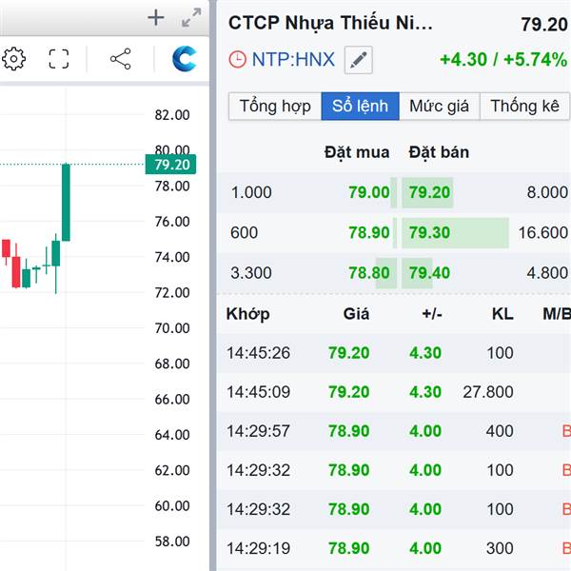Click the KL column header

[502, 314]
